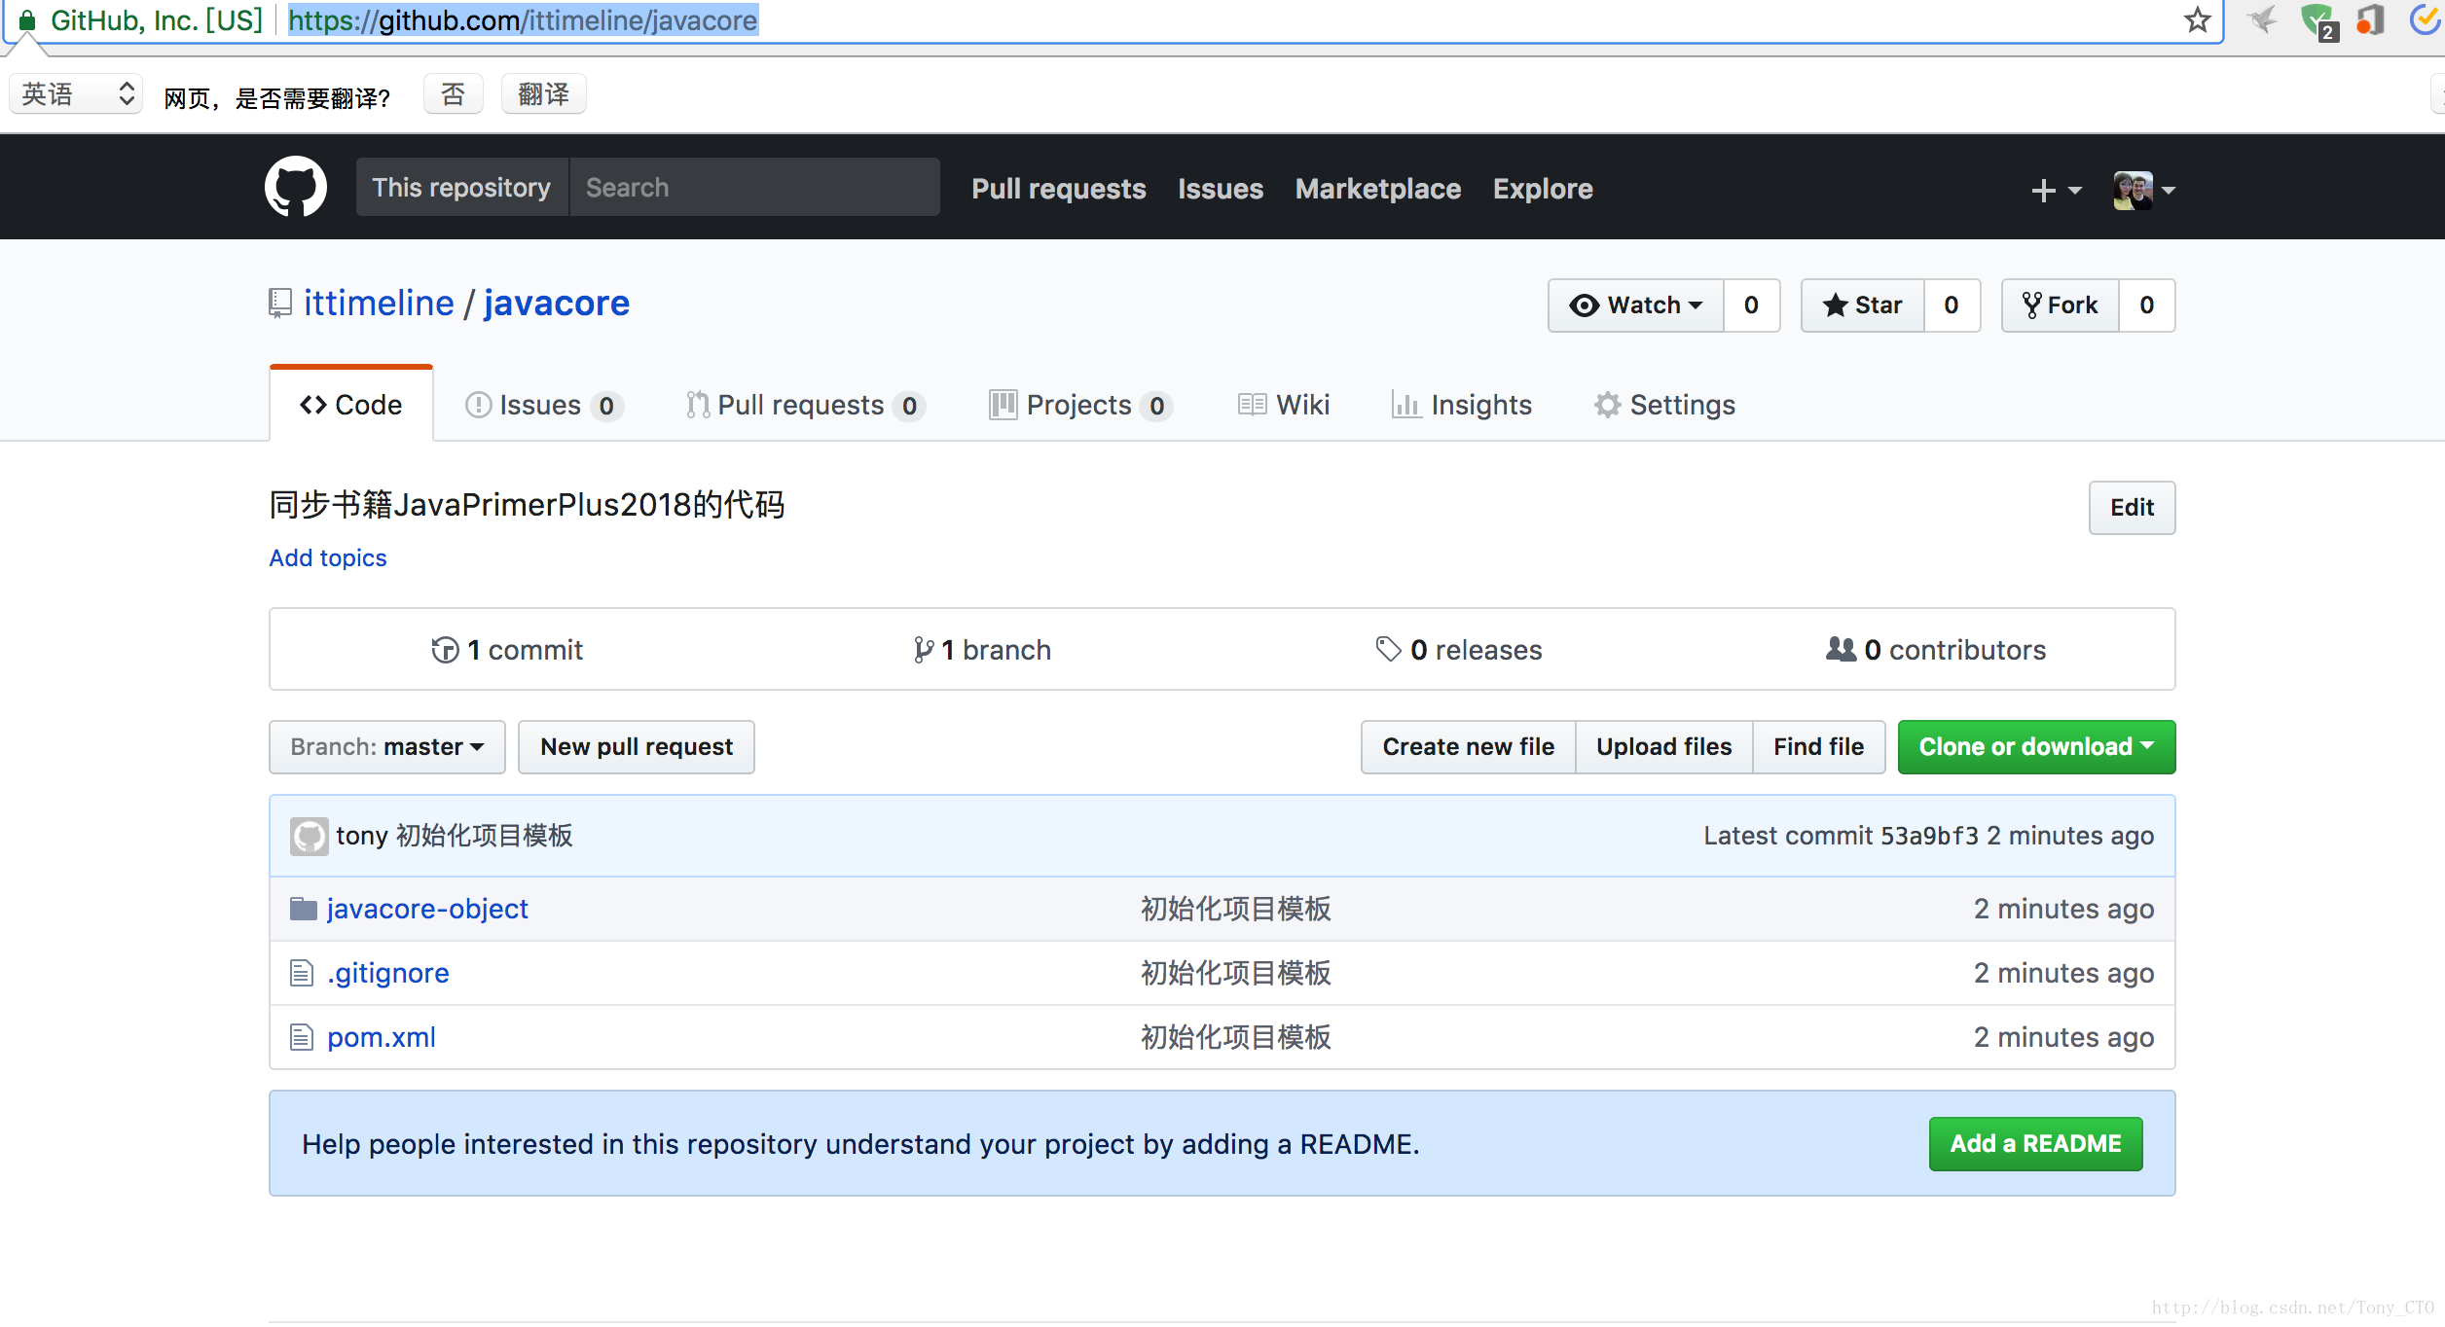Screen dimensions: 2445x1327
Task: Star the javacore repository
Action: coord(1863,305)
